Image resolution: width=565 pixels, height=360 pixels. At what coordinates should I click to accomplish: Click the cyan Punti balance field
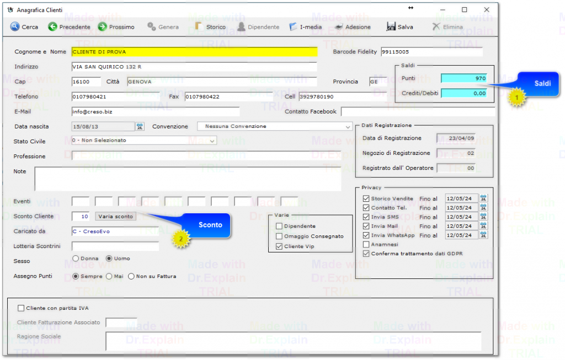coord(464,78)
